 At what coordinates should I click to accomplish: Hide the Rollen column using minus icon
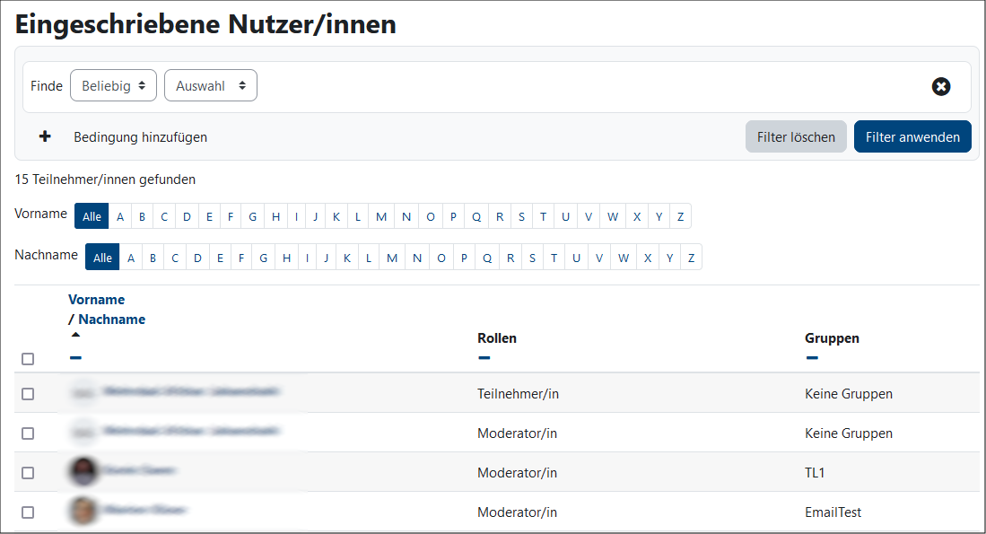[x=484, y=358]
